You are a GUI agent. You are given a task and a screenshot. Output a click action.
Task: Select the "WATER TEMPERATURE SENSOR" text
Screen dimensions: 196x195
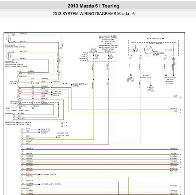158,53
